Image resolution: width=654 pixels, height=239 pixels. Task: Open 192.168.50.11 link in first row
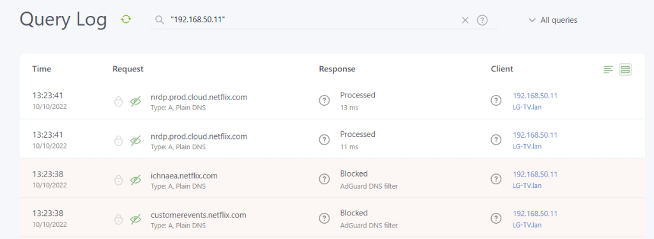point(535,96)
